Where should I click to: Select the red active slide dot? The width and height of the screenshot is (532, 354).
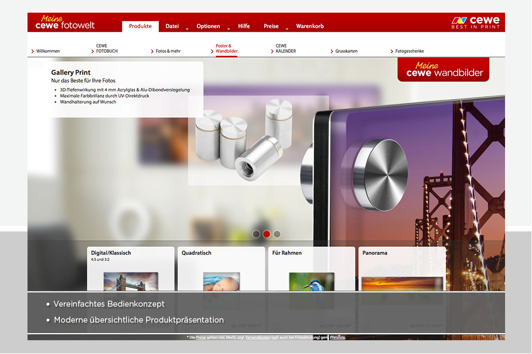click(x=267, y=234)
